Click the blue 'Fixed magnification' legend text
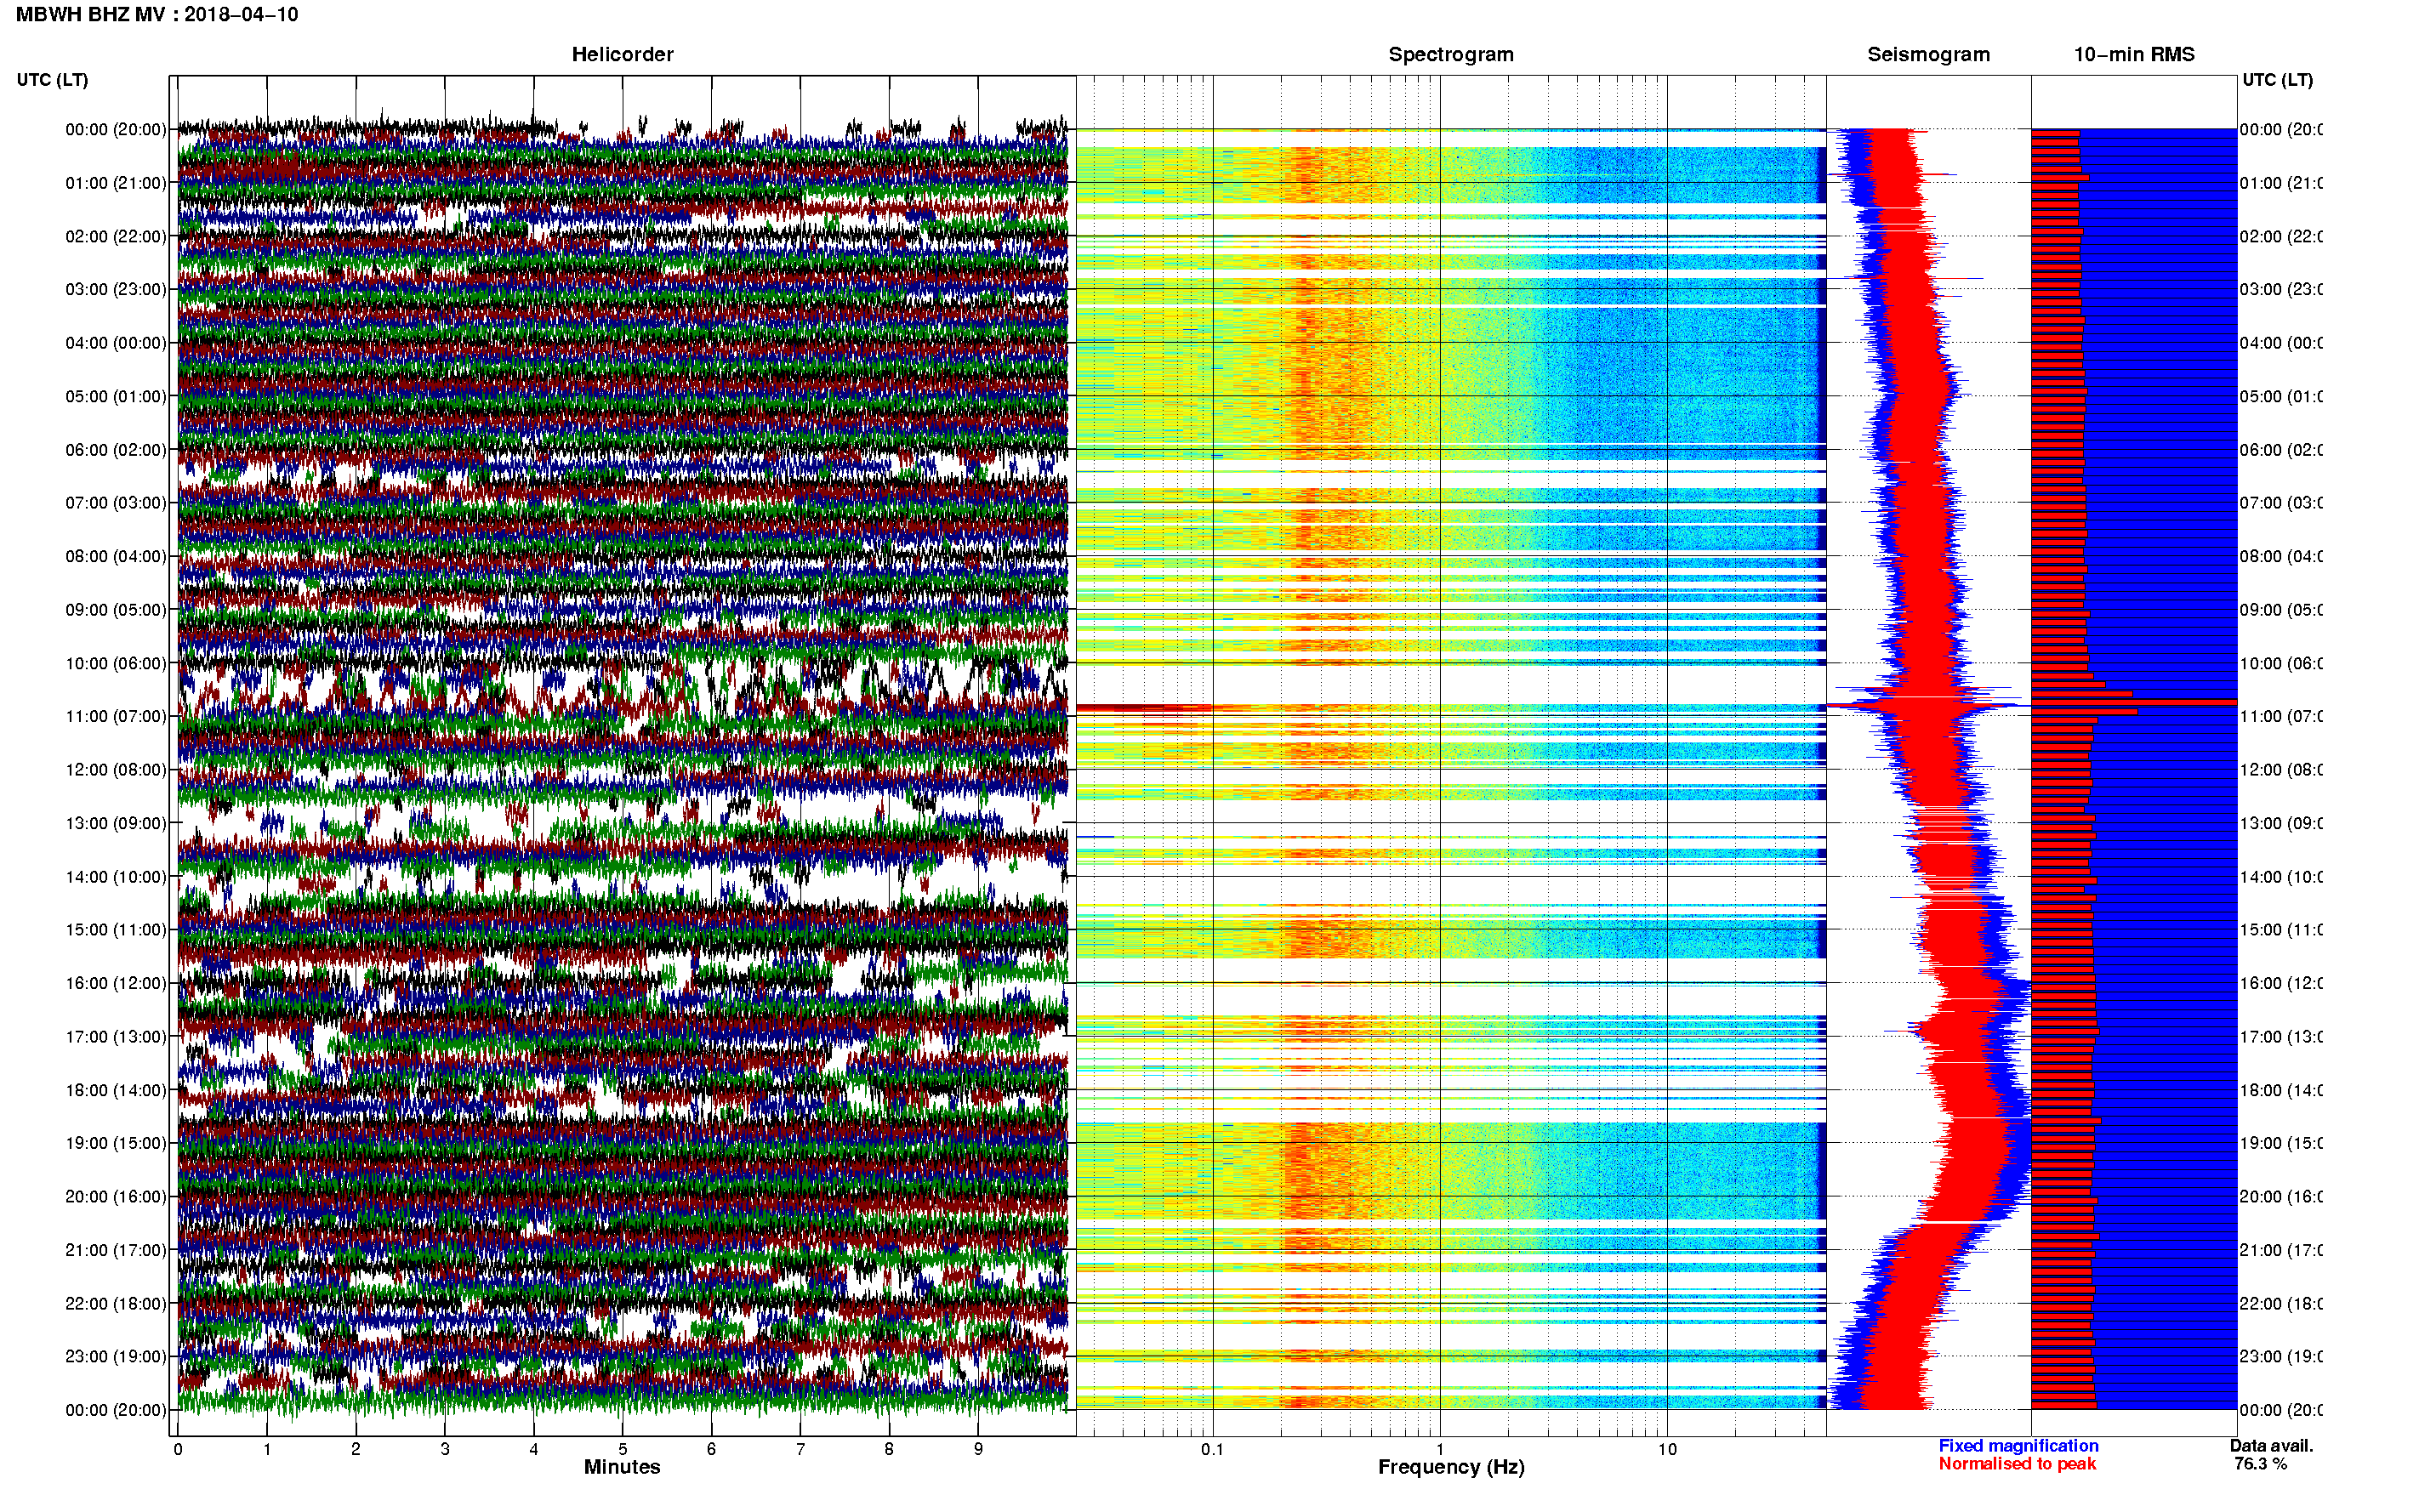The width and height of the screenshot is (2419, 1512). click(x=2018, y=1446)
